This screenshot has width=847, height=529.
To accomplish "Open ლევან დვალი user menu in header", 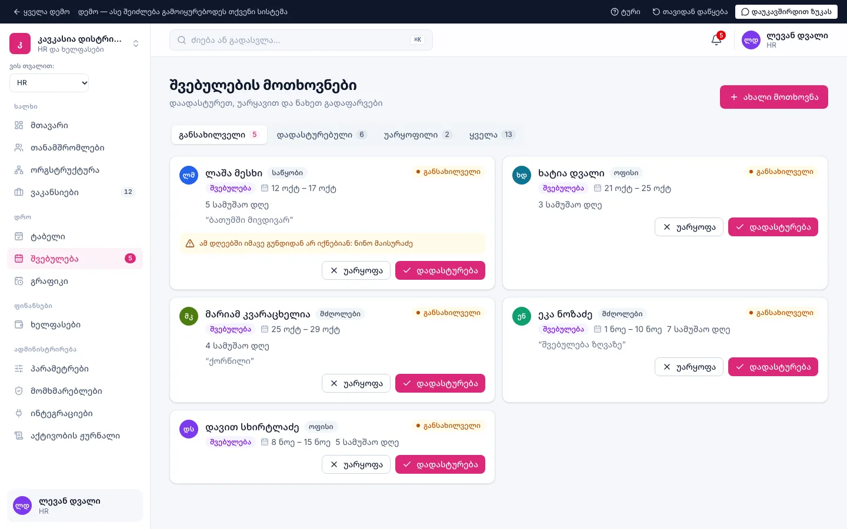I will (x=785, y=40).
